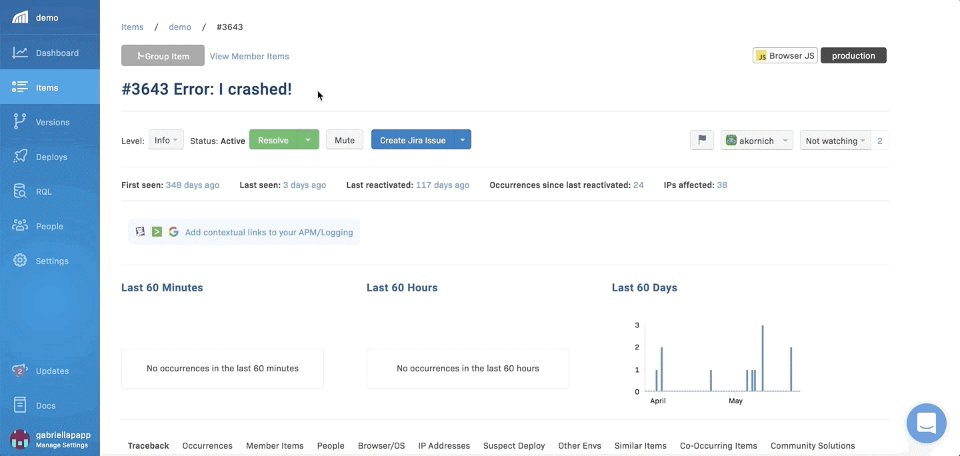Open the Dashboard icon in sidebar
Viewport: 960px width, 456px height.
coord(20,53)
